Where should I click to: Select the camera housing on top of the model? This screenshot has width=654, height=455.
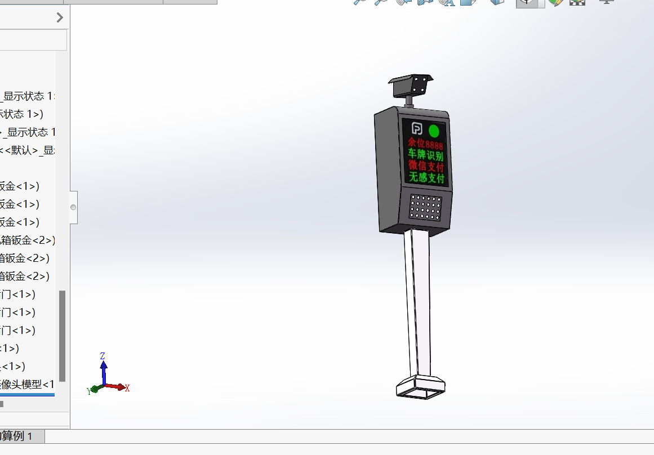point(410,85)
